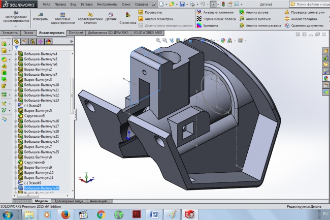Toggle Кривизна curvature display
The image size is (330, 220).
point(207,25)
